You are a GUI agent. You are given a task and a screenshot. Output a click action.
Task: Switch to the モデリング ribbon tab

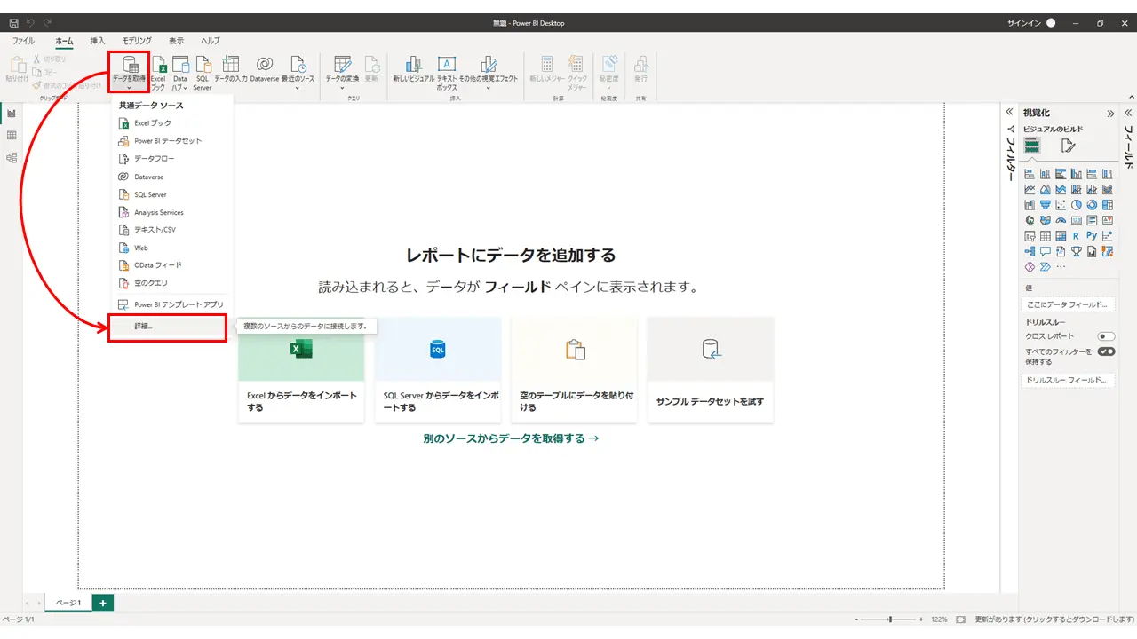(137, 41)
